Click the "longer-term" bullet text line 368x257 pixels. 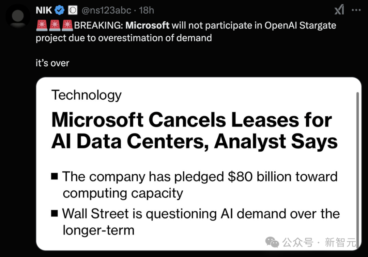(98, 230)
